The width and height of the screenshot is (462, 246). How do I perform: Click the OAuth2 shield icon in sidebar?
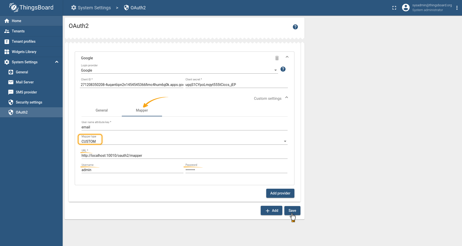11,112
